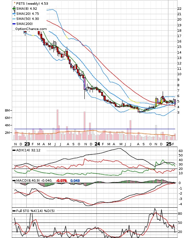Click the 80 overbought level stochastic label
191x238 pixels.
click(180, 214)
